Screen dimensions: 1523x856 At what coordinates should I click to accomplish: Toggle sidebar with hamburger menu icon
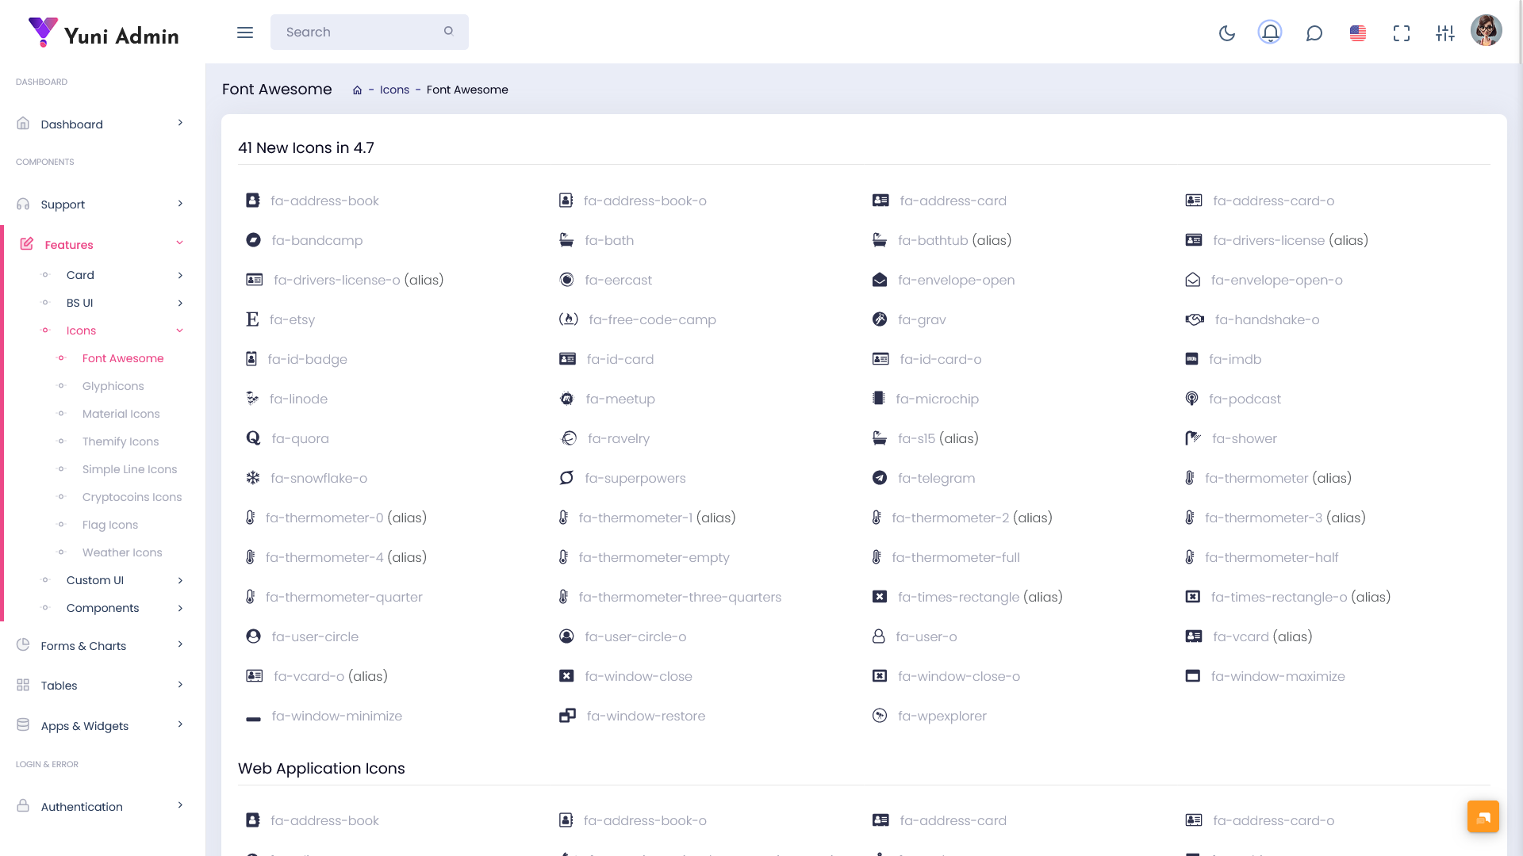(245, 32)
